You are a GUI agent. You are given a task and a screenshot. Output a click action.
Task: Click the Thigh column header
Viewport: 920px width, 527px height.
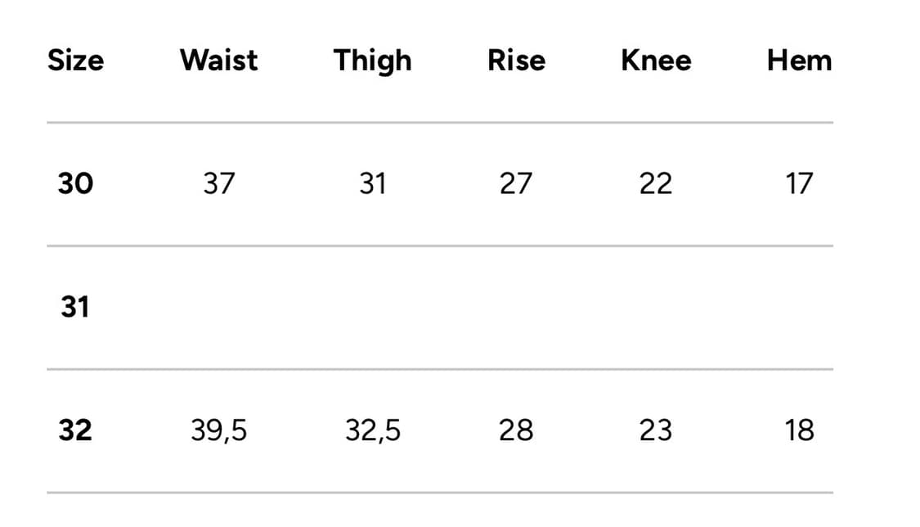[372, 61]
